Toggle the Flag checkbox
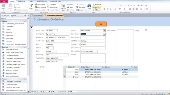The width and height of the screenshot is (170, 95). 146,30
